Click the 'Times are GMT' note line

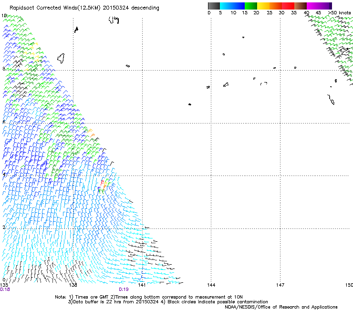tap(148, 297)
